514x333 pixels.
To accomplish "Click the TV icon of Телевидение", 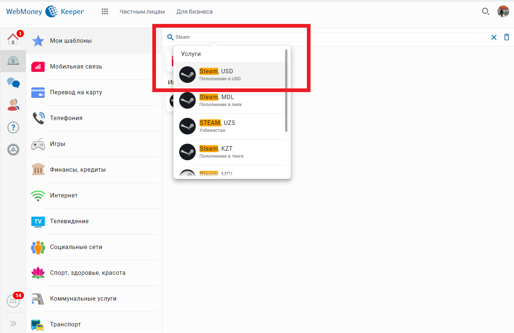I will pos(38,221).
